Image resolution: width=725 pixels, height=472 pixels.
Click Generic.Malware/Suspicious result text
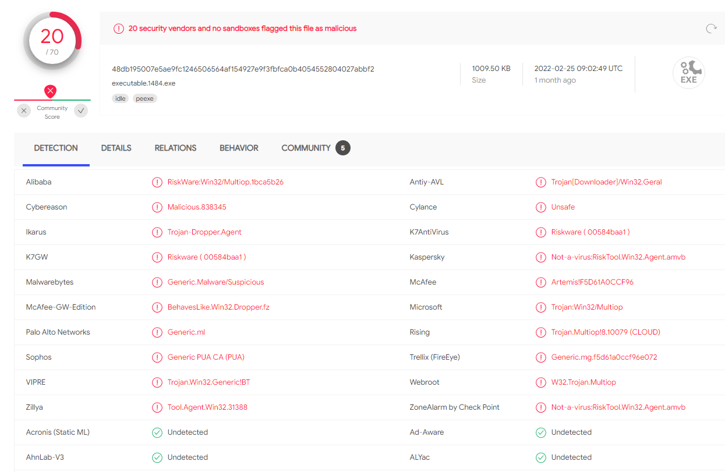[215, 282]
